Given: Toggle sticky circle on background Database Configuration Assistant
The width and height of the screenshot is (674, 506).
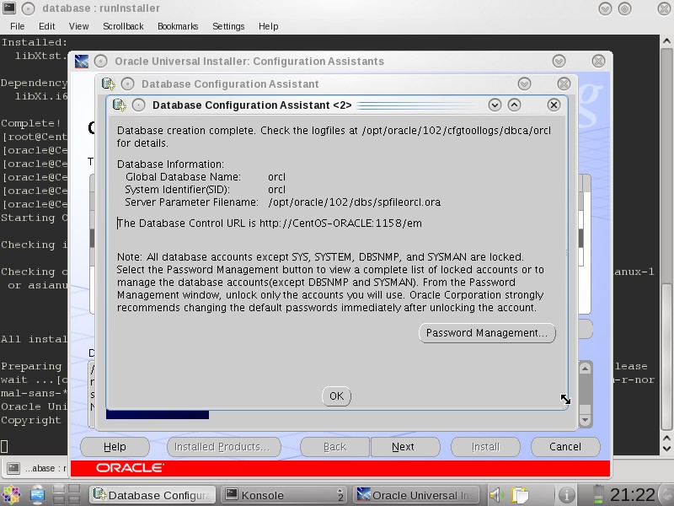Looking at the screenshot, I should coord(128,83).
